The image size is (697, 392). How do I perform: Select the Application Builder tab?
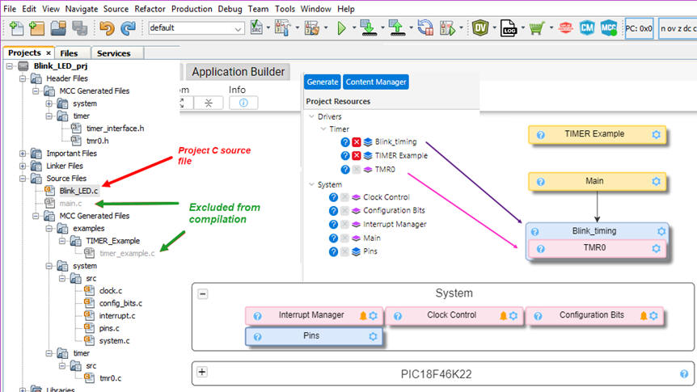[238, 72]
